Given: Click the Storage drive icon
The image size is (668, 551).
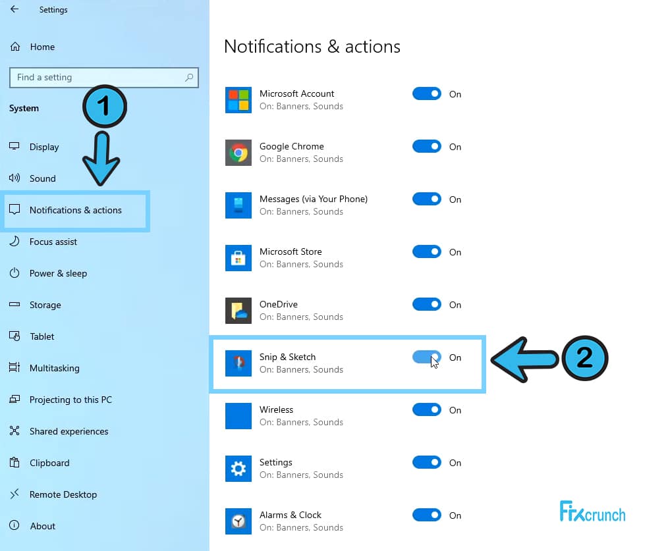Looking at the screenshot, I should pos(14,304).
